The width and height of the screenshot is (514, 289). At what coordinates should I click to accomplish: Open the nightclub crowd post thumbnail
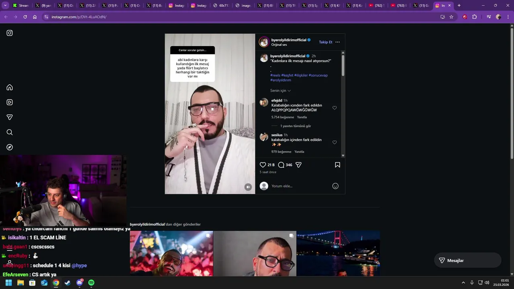[x=171, y=253]
